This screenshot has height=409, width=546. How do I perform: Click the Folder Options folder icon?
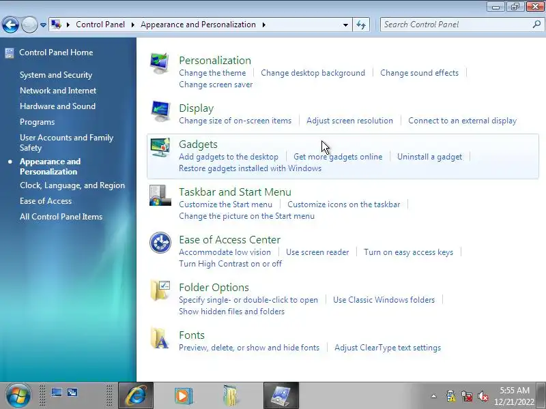(x=160, y=290)
